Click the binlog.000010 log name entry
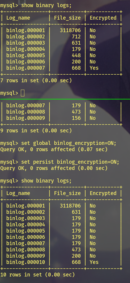This screenshot has width=130, height=283. tap(26, 262)
